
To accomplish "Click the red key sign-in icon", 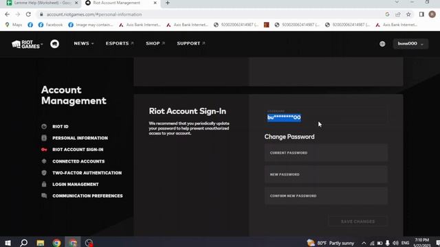I will (x=44, y=150).
